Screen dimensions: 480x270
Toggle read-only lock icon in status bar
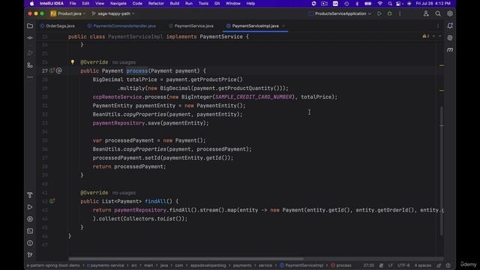point(439,265)
